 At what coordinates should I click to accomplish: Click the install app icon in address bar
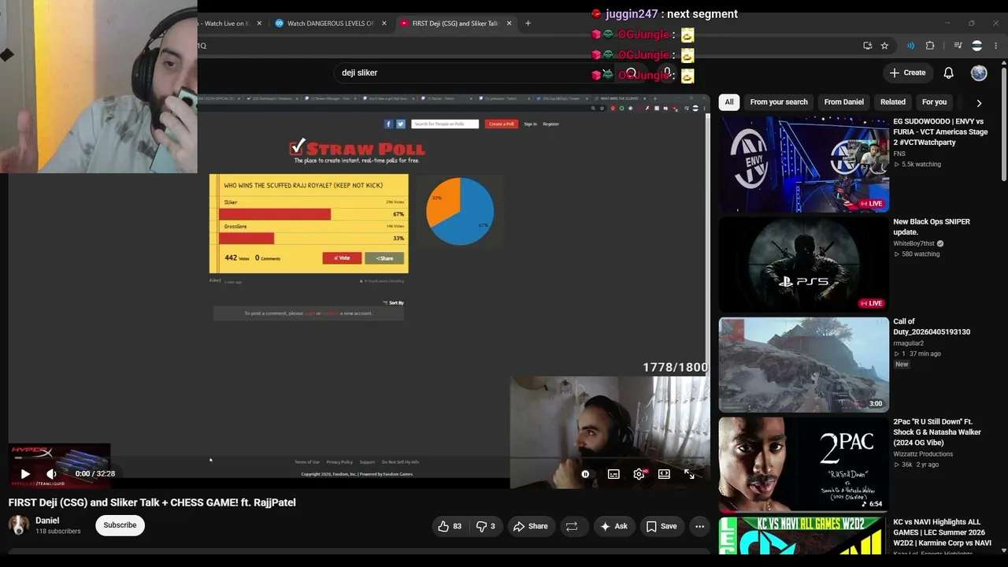(x=867, y=46)
